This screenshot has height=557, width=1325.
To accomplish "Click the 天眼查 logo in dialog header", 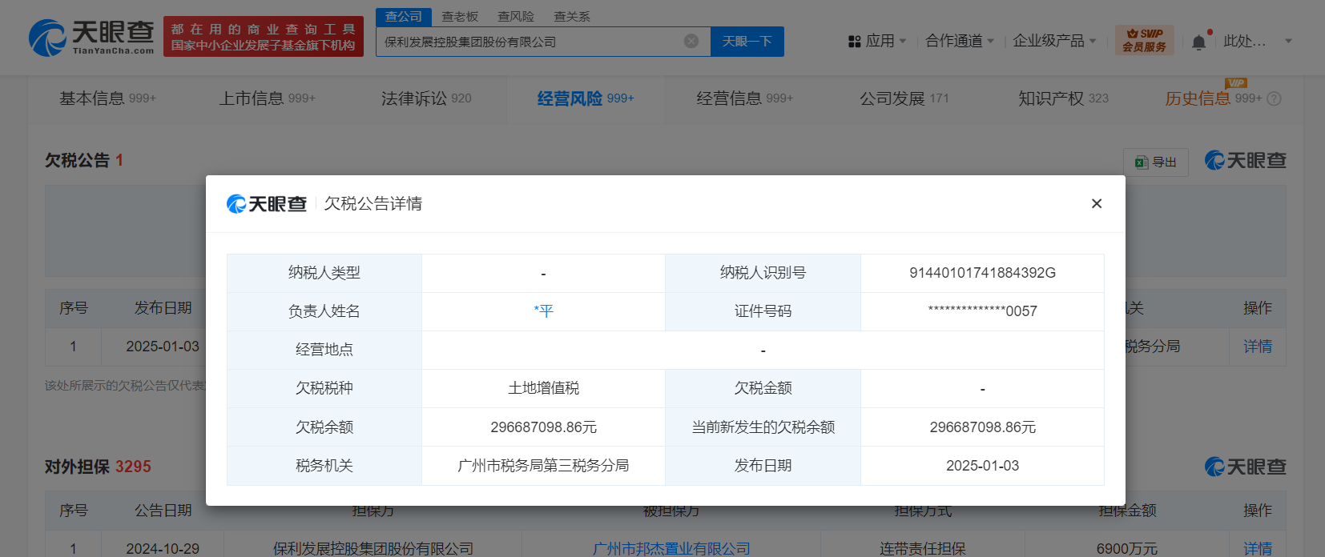I will tap(267, 204).
